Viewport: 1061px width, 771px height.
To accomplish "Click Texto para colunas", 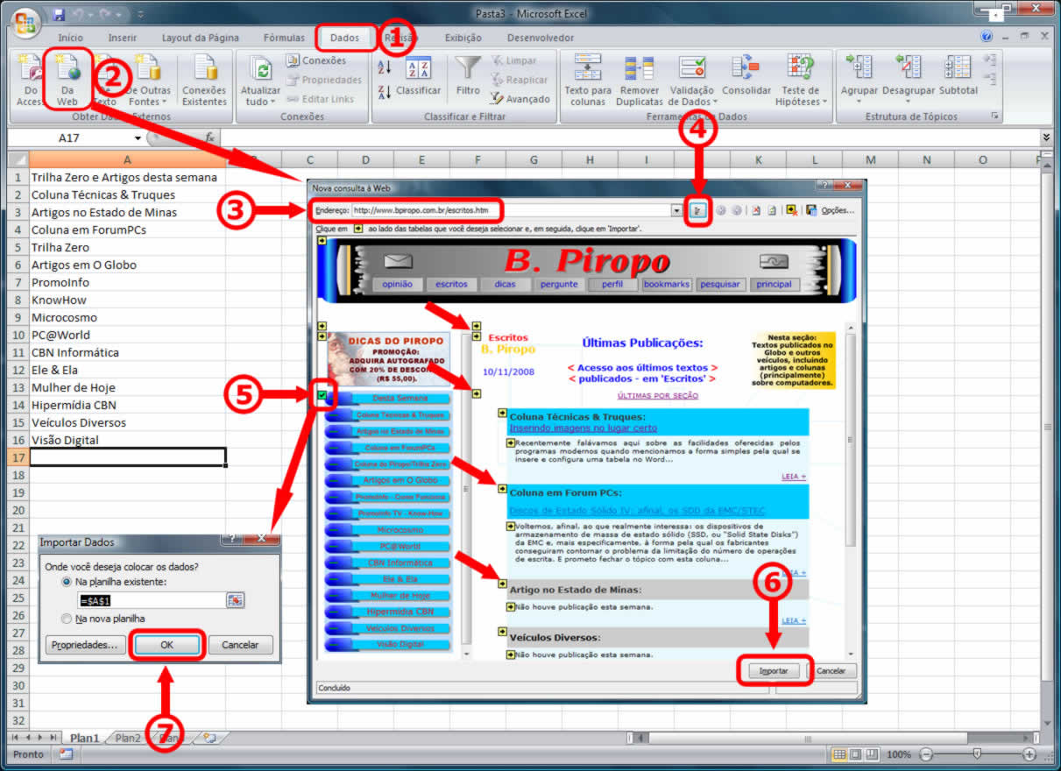I will click(x=588, y=80).
